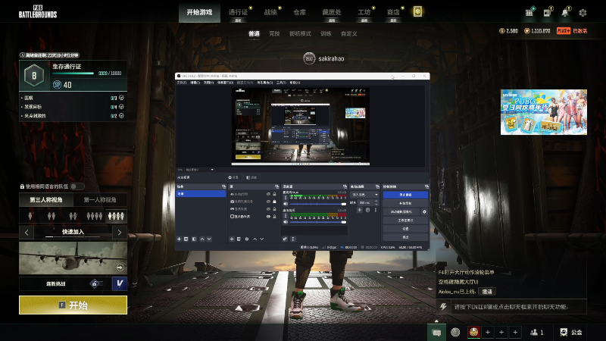This screenshot has height=341, width=606.
Task: Move selected OBS scene down
Action: (209, 239)
